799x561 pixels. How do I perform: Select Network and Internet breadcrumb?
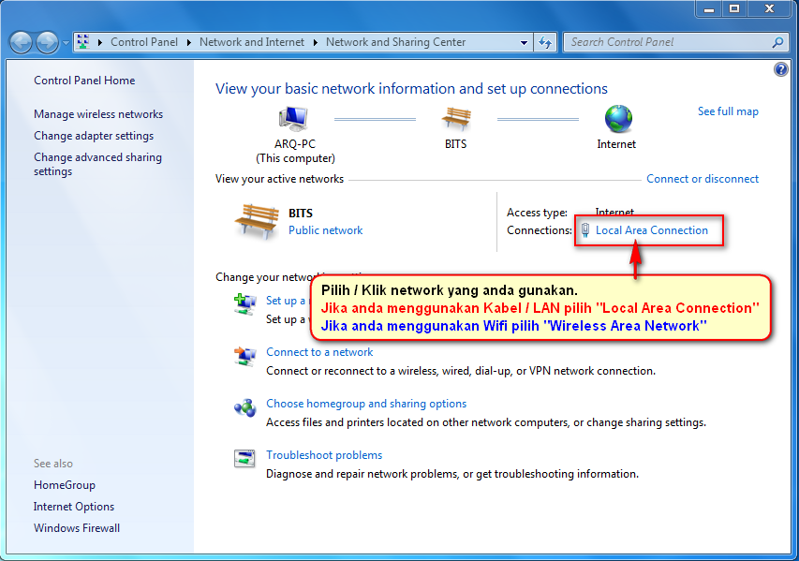[x=252, y=42]
